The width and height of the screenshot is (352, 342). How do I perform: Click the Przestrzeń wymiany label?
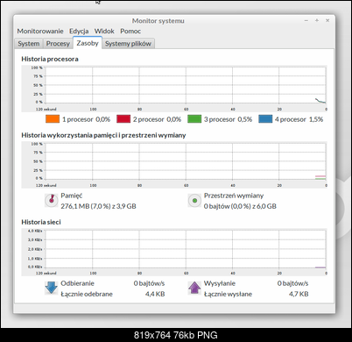tap(234, 196)
